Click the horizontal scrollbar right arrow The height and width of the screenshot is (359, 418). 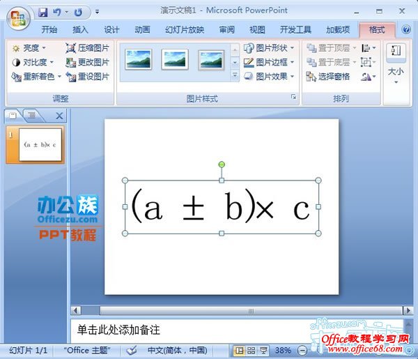tap(408, 310)
